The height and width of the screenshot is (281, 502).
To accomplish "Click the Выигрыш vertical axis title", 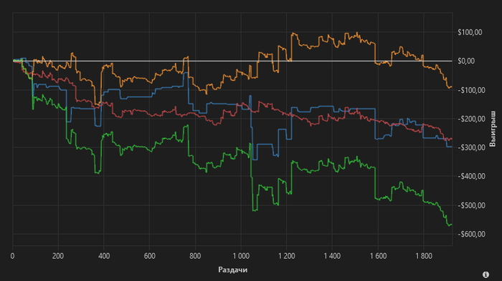I will point(493,129).
